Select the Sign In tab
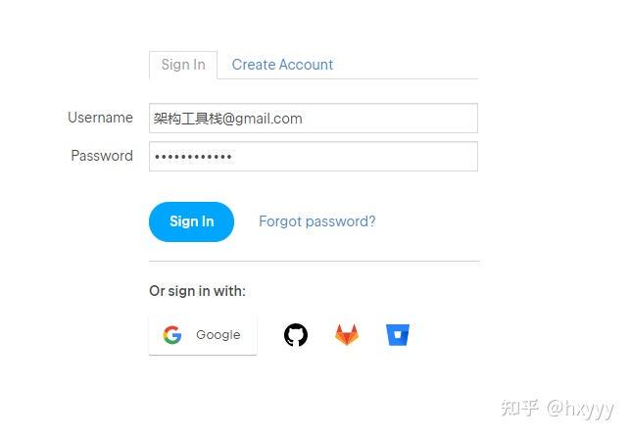The image size is (630, 438). pyautogui.click(x=183, y=65)
